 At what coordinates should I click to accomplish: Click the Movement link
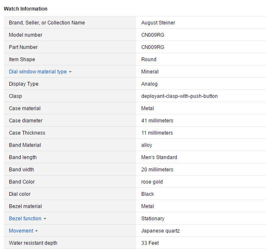click(21, 231)
